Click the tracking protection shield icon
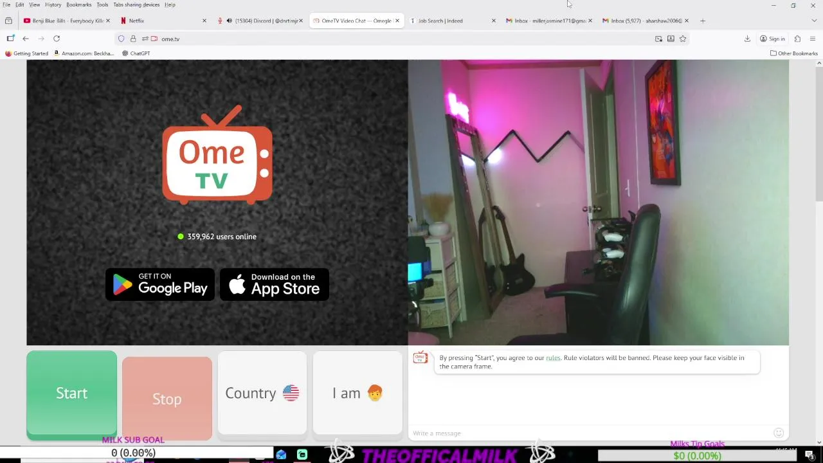Screen dimensions: 823x463 (x=121, y=39)
